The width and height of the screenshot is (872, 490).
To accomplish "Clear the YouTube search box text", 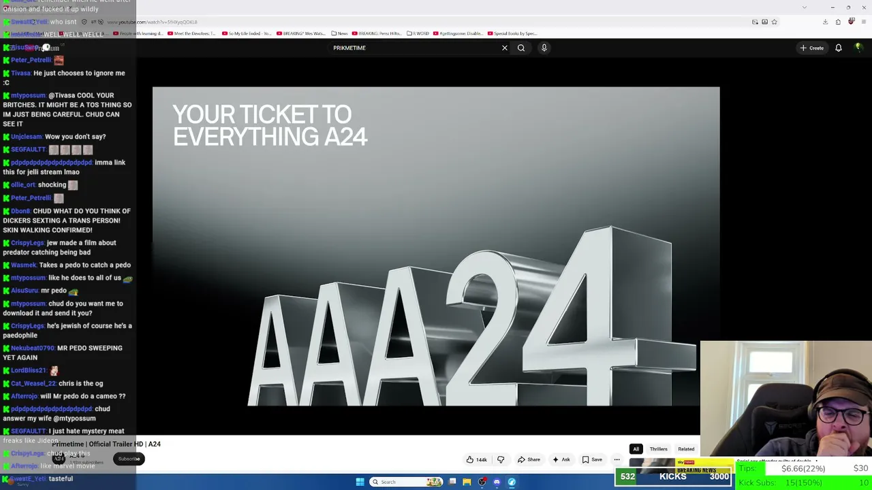I will point(505,48).
